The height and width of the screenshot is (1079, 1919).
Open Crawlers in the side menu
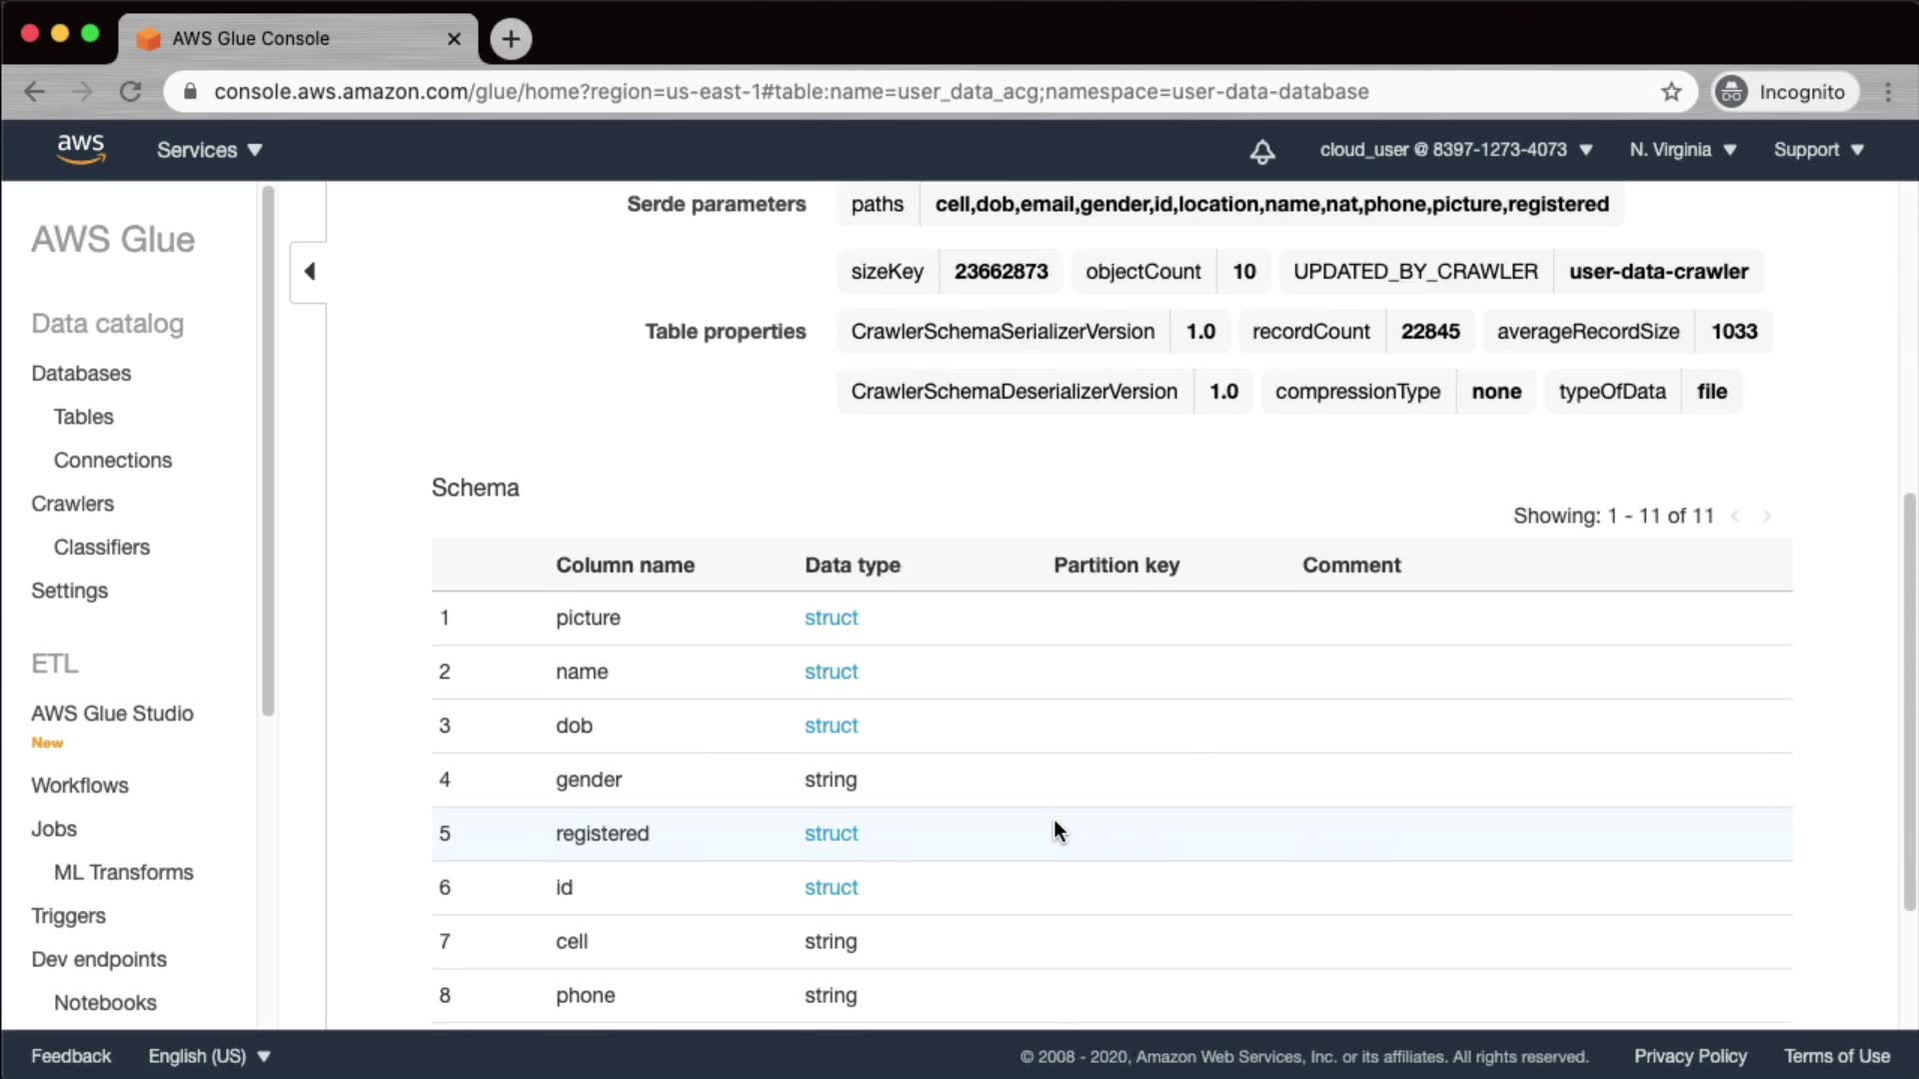click(72, 504)
